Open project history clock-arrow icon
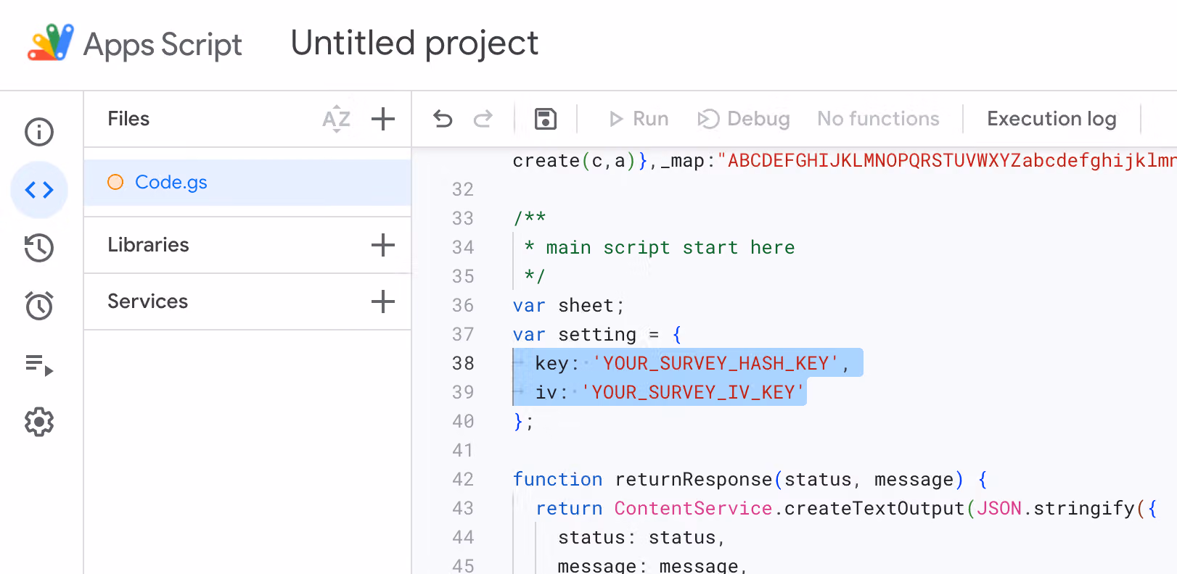Viewport: 1177px width, 574px height. 39,248
